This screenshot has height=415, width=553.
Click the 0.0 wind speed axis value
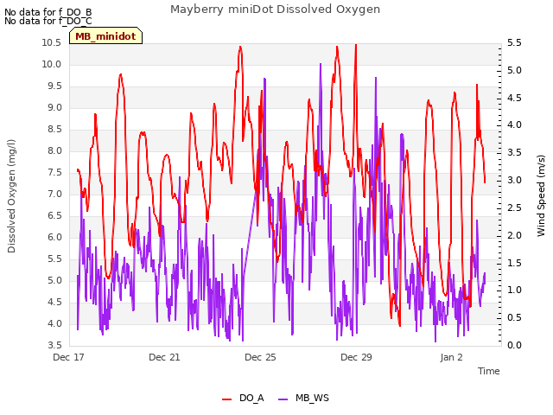514,345
